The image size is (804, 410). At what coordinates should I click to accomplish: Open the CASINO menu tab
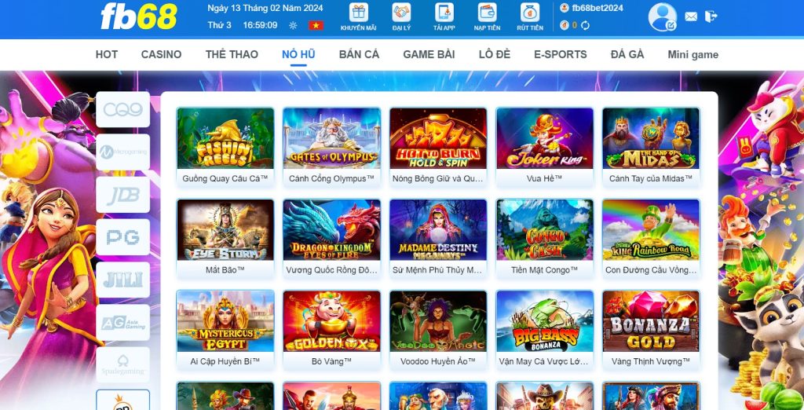(162, 54)
